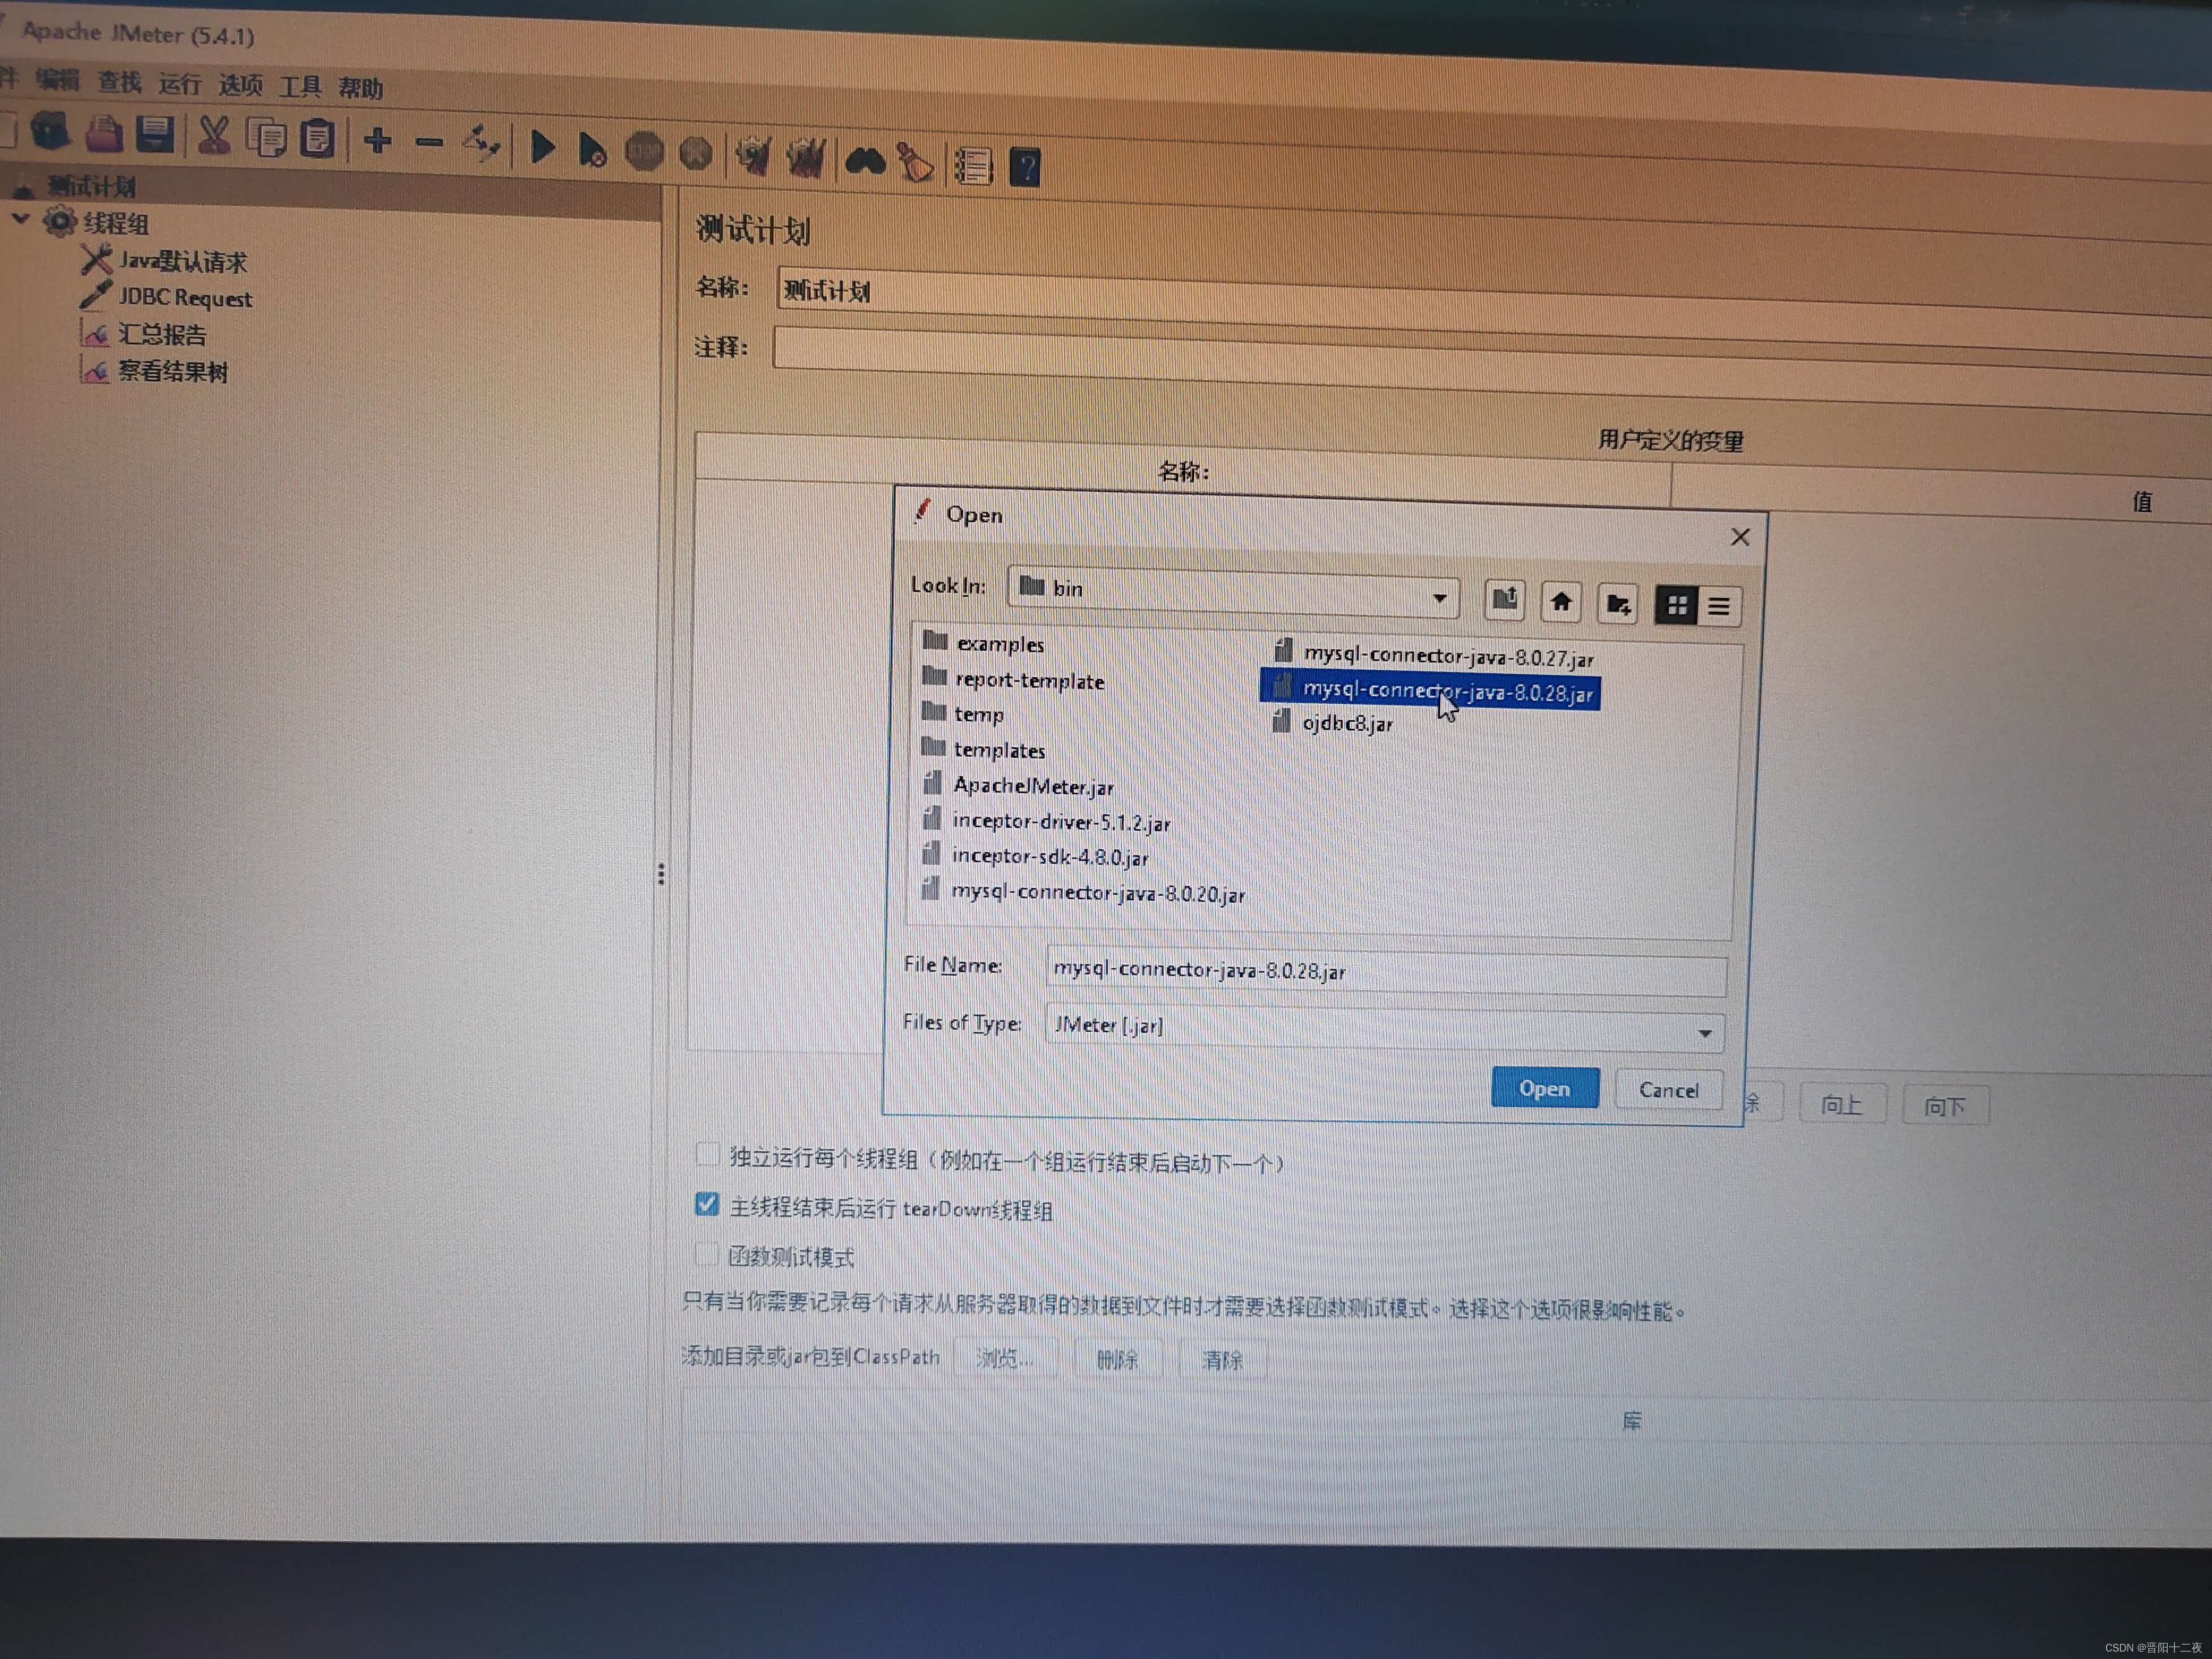Open the 选项 menu
This screenshot has height=1659, width=2212.
pos(240,86)
